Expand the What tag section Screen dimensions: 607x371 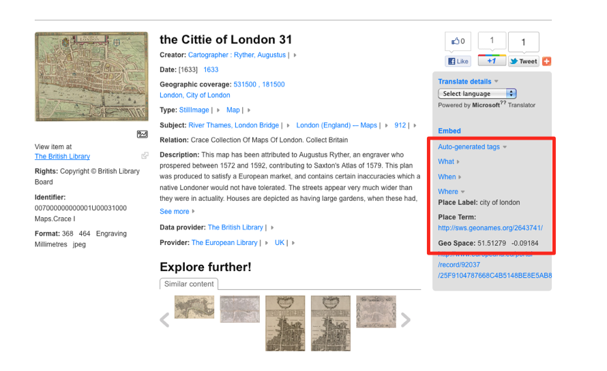pyautogui.click(x=449, y=162)
